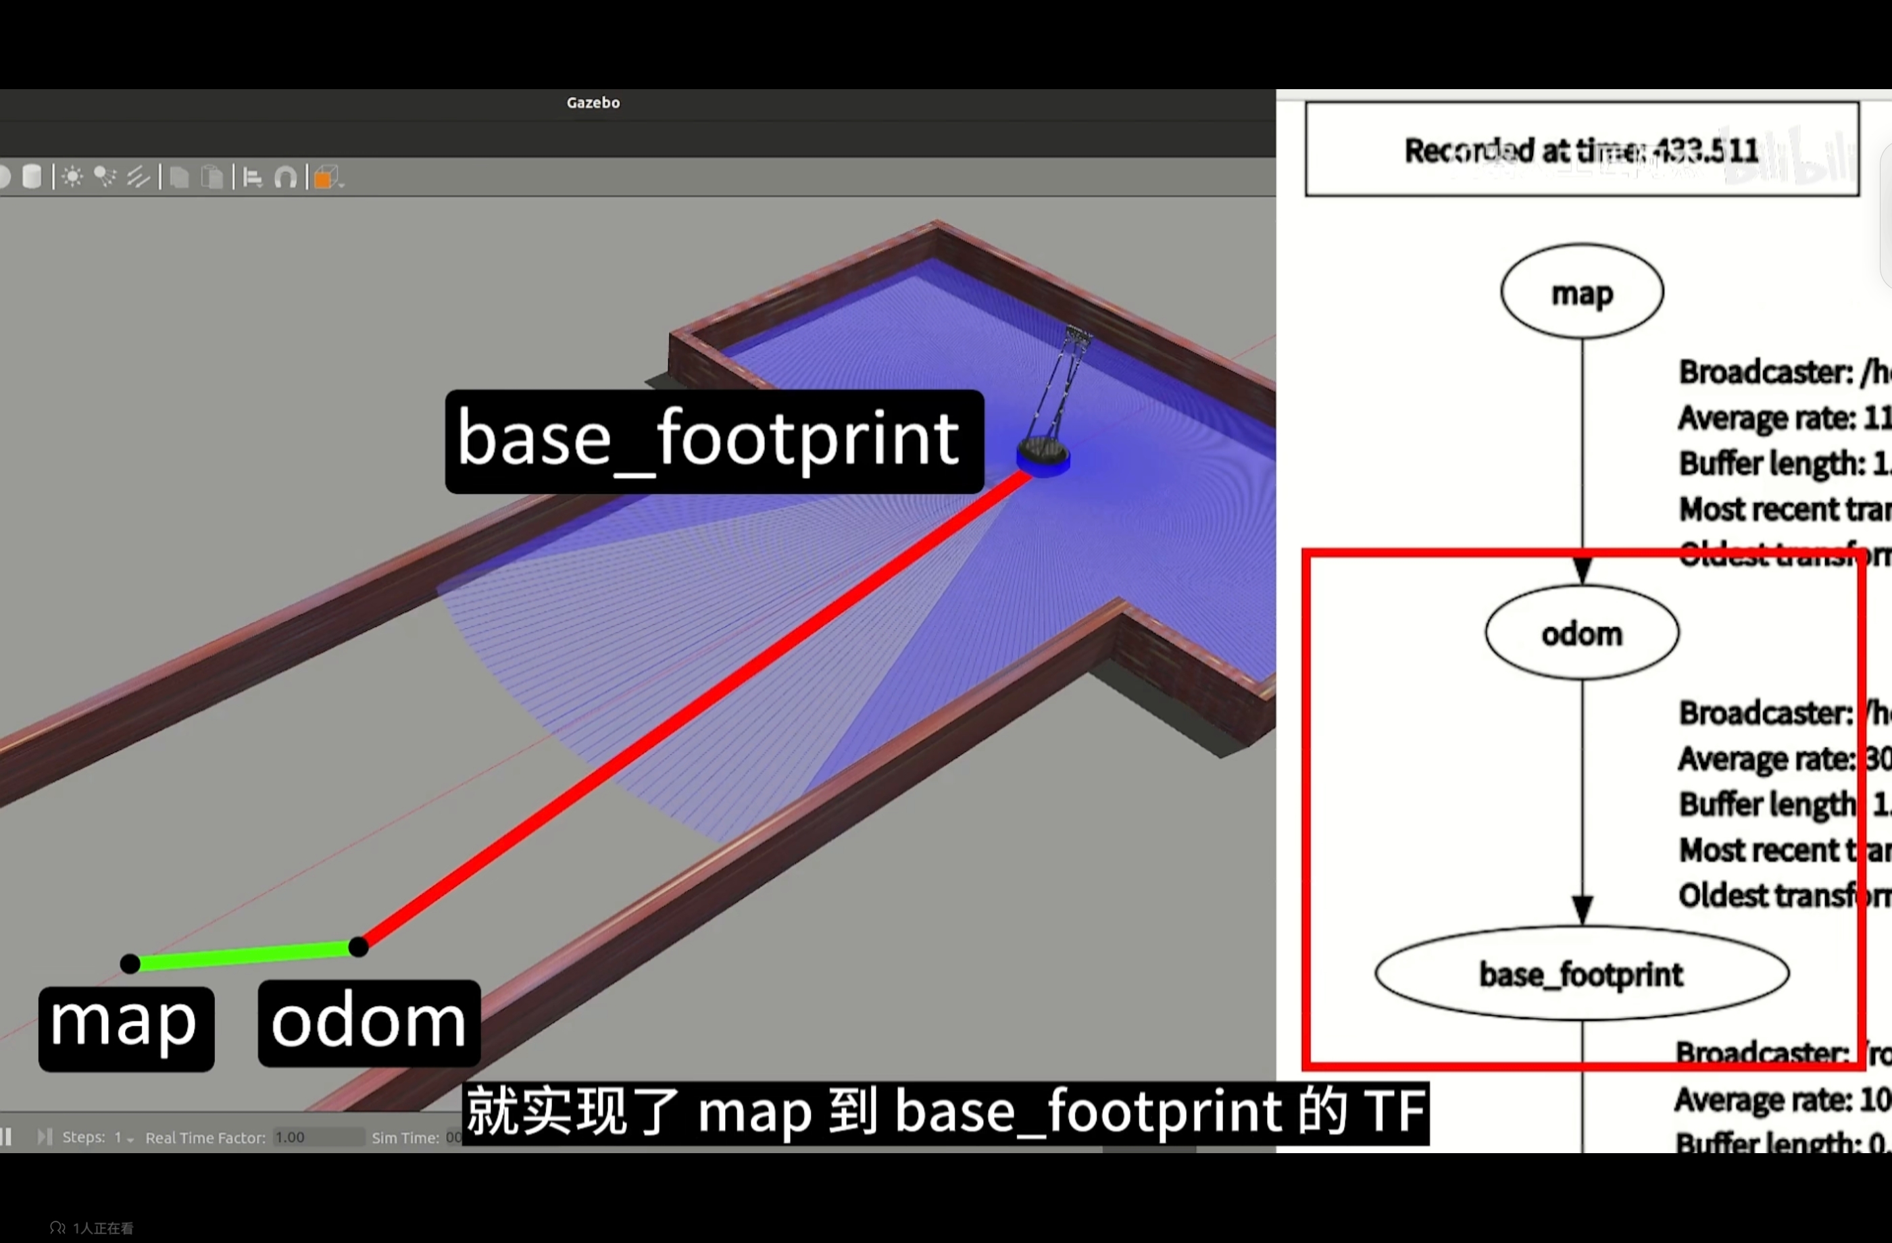This screenshot has width=1892, height=1243.
Task: Click the Gazebo window title
Action: coord(593,103)
